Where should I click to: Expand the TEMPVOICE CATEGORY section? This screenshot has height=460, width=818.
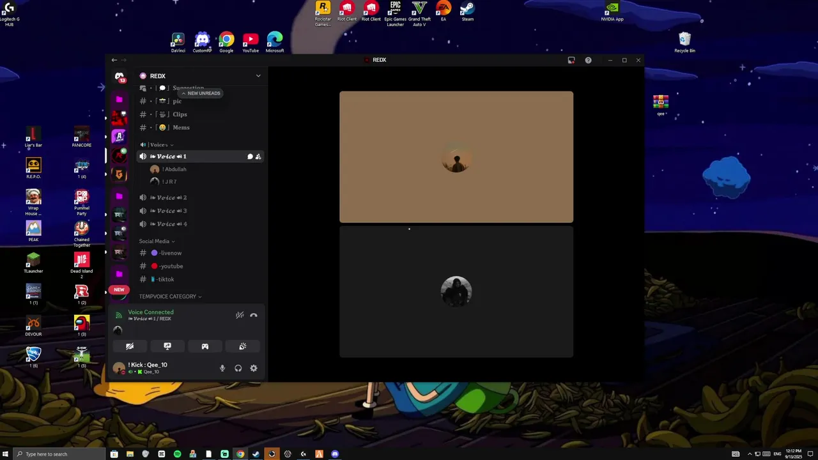tap(170, 296)
